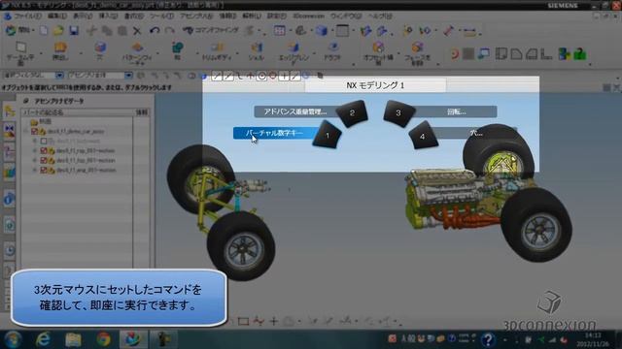The image size is (622, 349).
Task: Click the Undo arrow icon
Action: (x=155, y=30)
